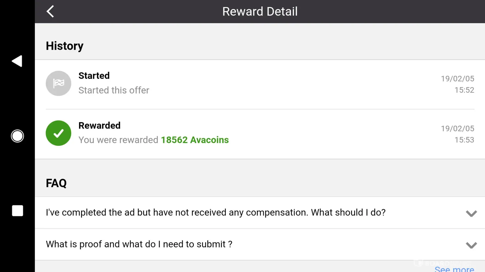
Task: Select the 'I've completed the ad' question text
Action: 215,212
